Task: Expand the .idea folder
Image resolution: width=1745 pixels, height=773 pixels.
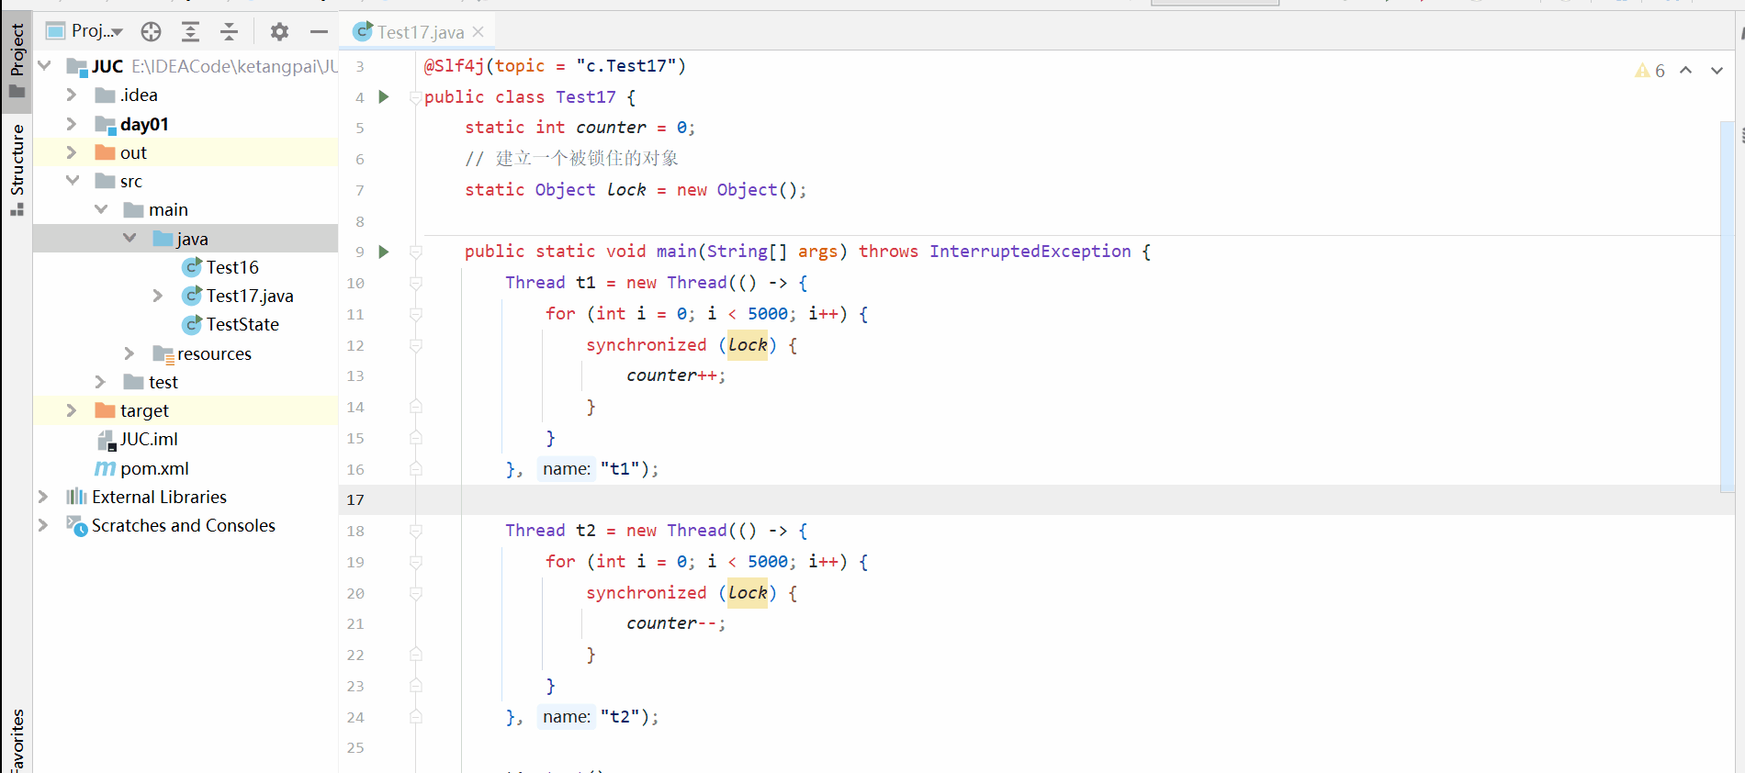Action: 72,95
